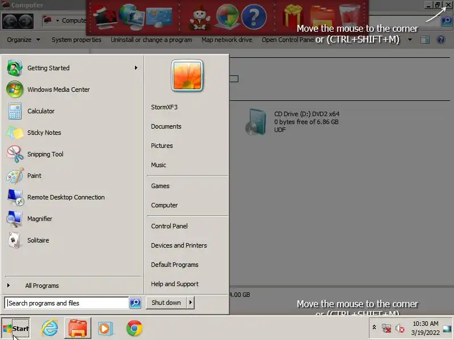This screenshot has width=454, height=340.
Task: Click System properties in Computer toolbar
Action: (77, 40)
